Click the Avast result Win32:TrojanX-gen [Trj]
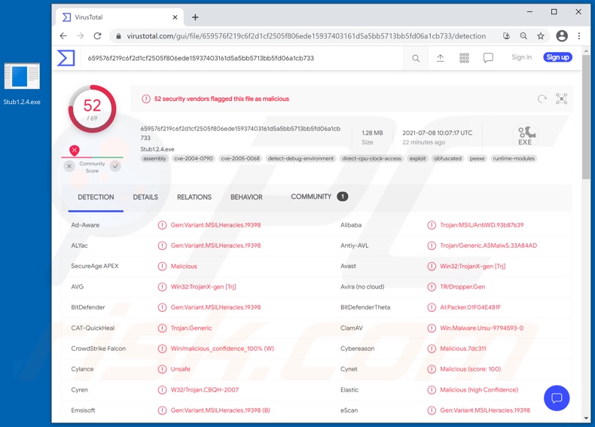 (x=472, y=267)
